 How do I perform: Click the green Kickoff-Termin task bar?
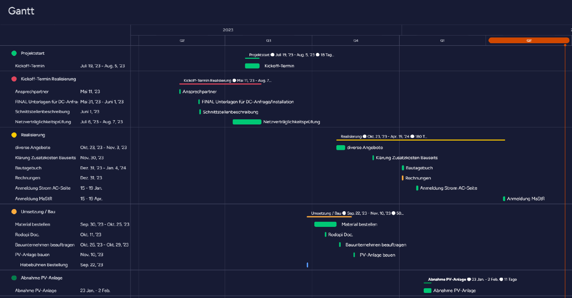252,66
